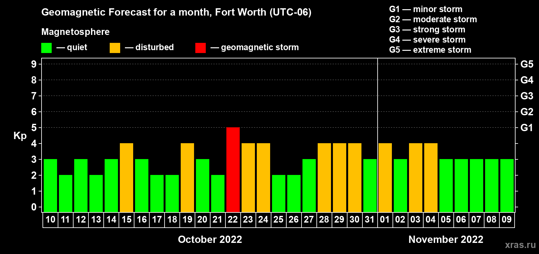The height and width of the screenshot is (254, 539).
Task: Click date label 22 on the axis
Action: (233, 220)
